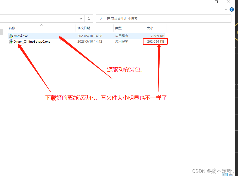This screenshot has height=176, width=238.
Task: Minimize the Explorer window
Action: pyautogui.click(x=205, y=2)
